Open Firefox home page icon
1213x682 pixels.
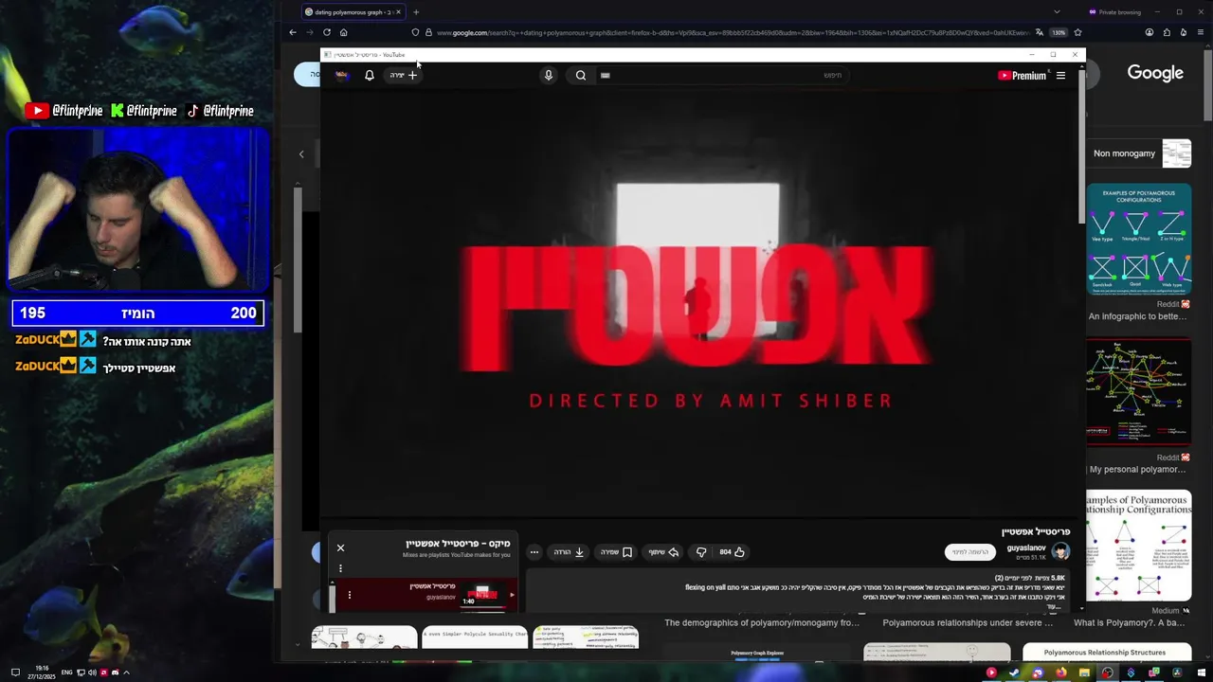344,32
